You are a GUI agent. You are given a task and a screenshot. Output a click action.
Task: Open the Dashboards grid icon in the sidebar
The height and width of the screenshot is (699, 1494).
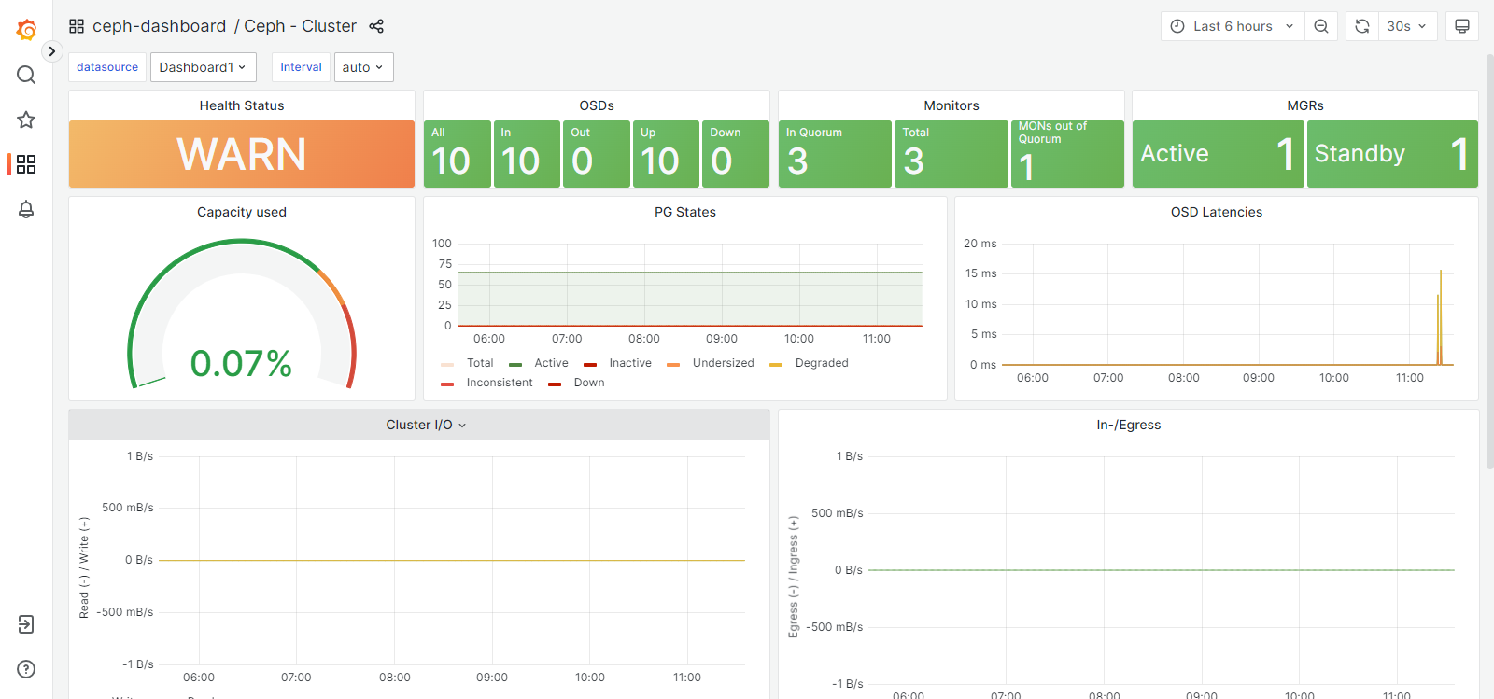[26, 164]
